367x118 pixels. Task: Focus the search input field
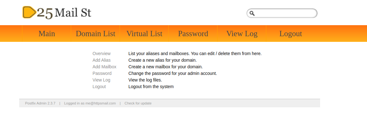coord(282,13)
